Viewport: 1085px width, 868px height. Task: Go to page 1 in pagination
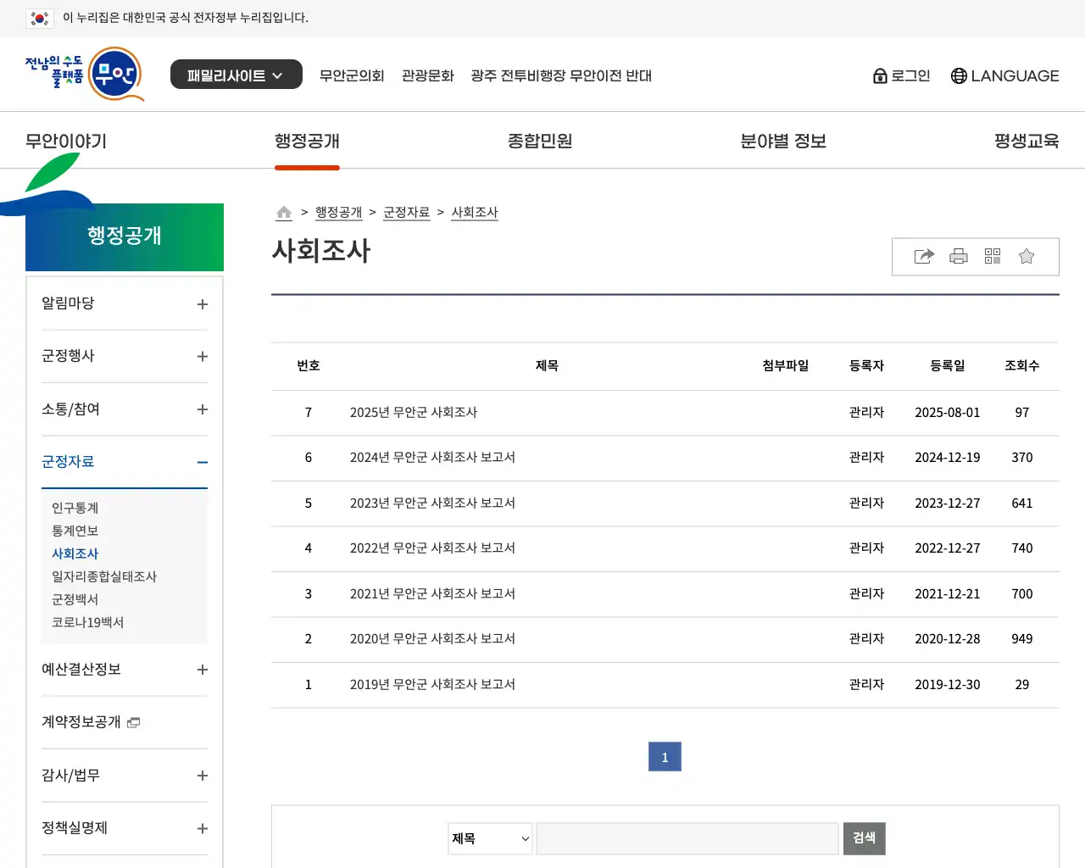pos(665,757)
